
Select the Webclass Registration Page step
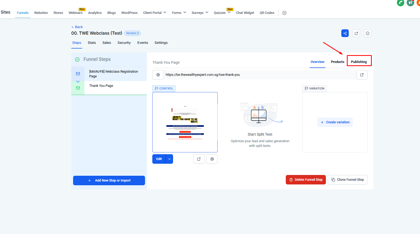tap(114, 74)
